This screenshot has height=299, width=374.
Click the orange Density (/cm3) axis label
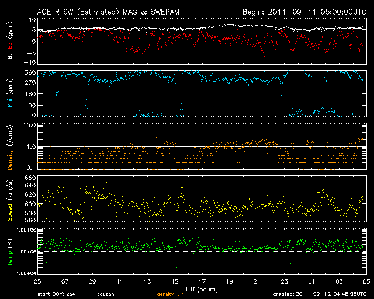pos(10,148)
